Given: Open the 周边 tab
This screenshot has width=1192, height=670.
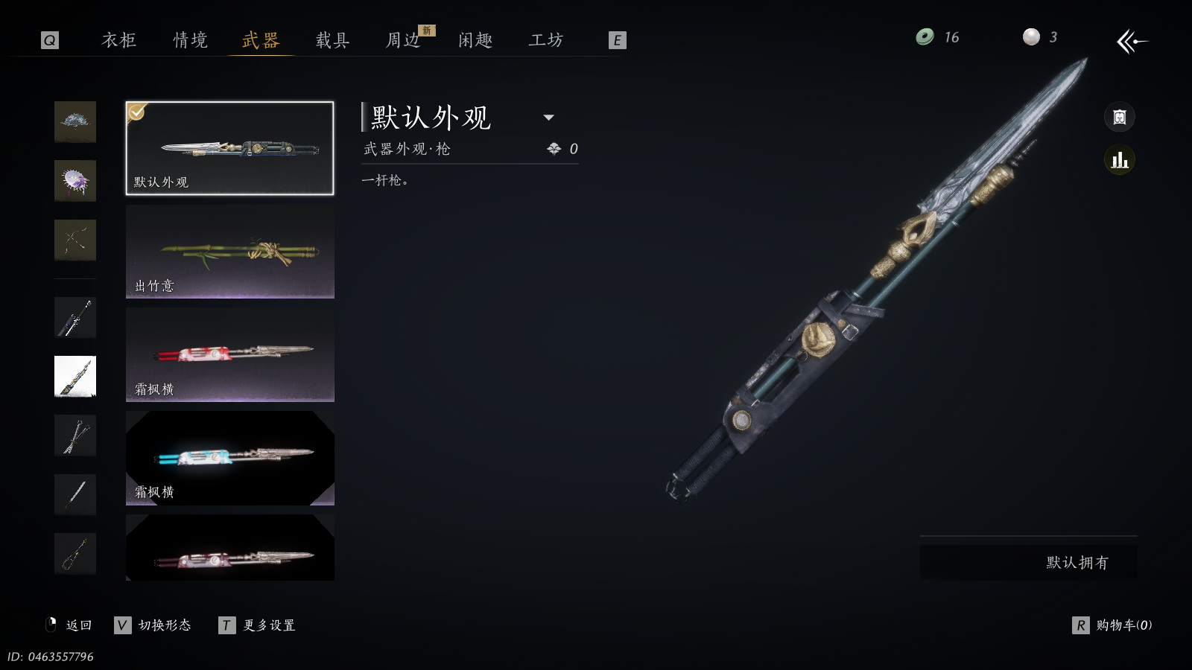Looking at the screenshot, I should click(x=403, y=40).
